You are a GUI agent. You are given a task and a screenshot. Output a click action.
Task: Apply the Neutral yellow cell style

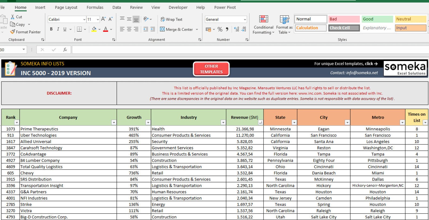[411, 19]
